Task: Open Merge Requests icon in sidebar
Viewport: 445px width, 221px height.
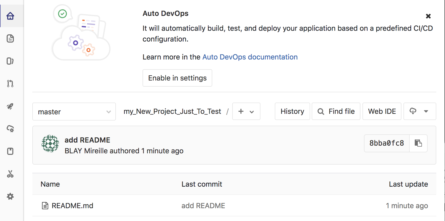Action: click(x=10, y=84)
